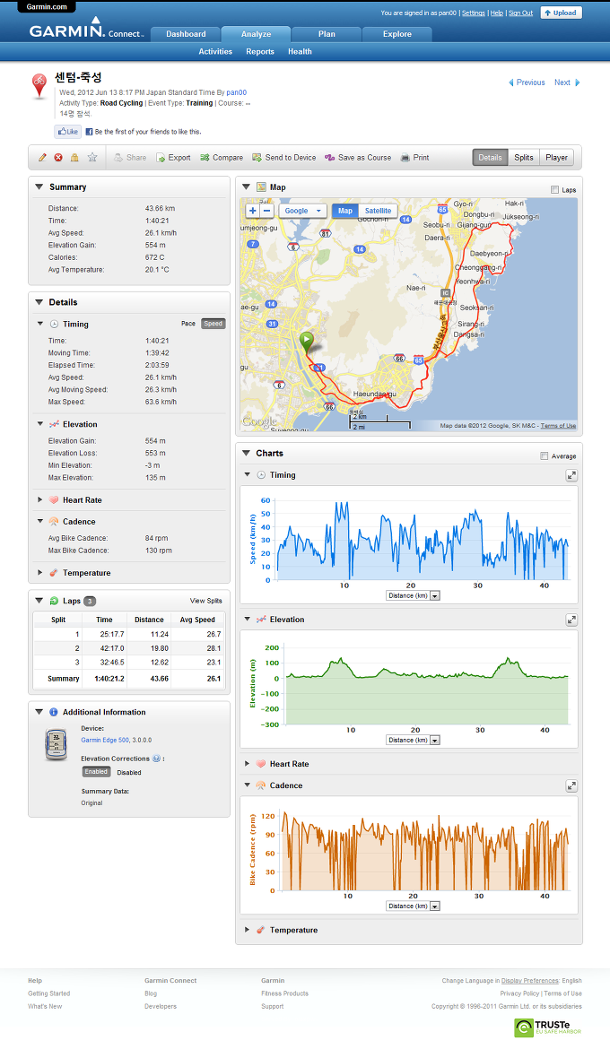Viewport: 610px width, 1058px height.
Task: Expand the Temperature details section
Action: tap(39, 573)
